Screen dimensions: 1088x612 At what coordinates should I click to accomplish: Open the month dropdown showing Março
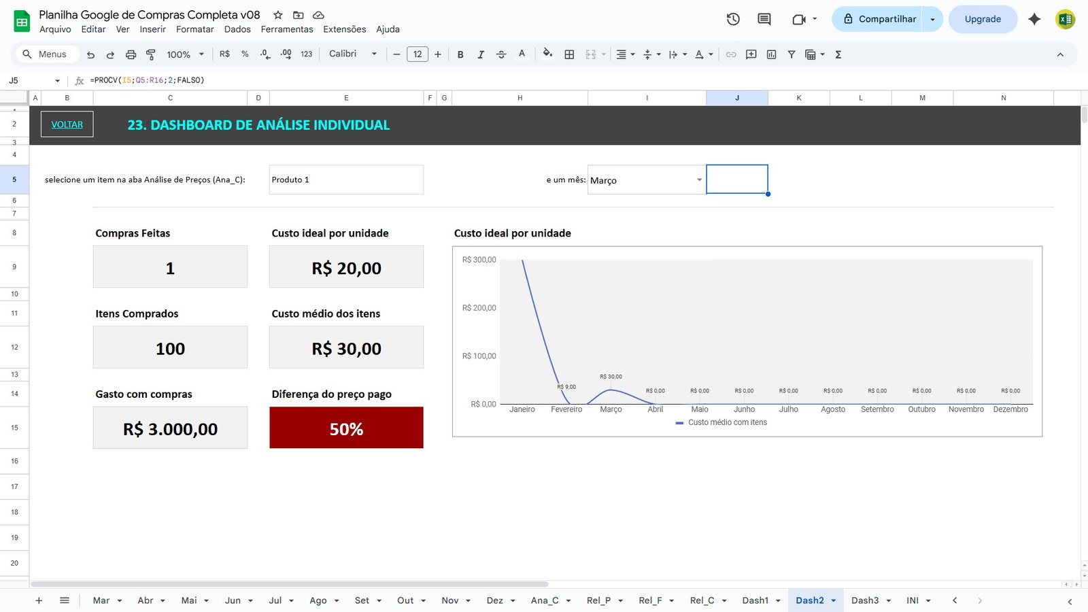tap(699, 180)
